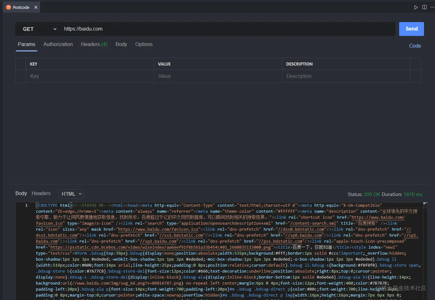435x300 pixels.
Task: Click the Key input field in params table
Action: point(90,76)
